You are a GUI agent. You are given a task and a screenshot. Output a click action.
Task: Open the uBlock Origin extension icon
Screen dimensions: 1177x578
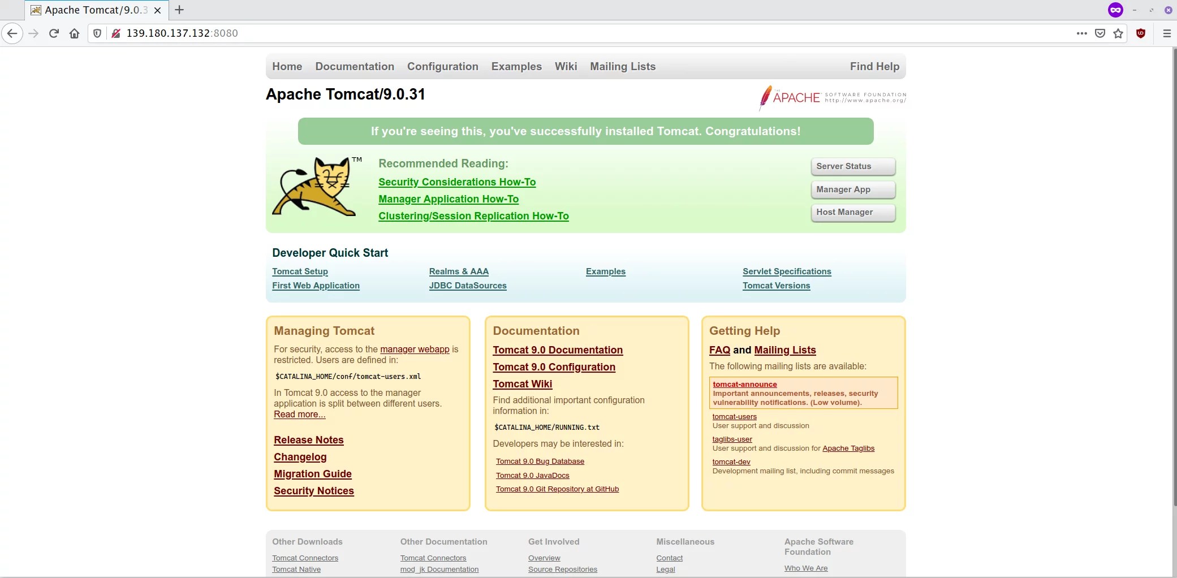1141,33
